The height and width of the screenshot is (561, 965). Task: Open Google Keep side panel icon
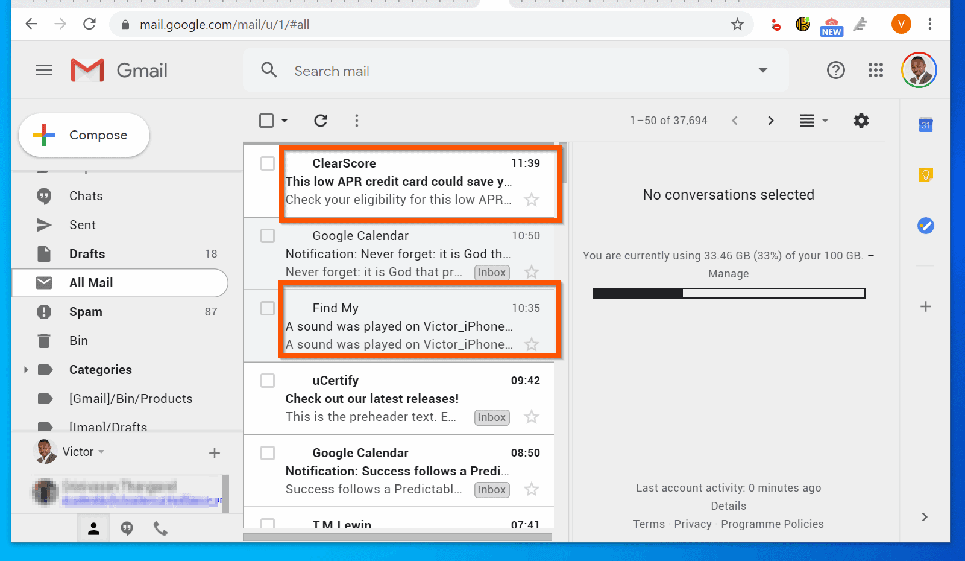(926, 175)
